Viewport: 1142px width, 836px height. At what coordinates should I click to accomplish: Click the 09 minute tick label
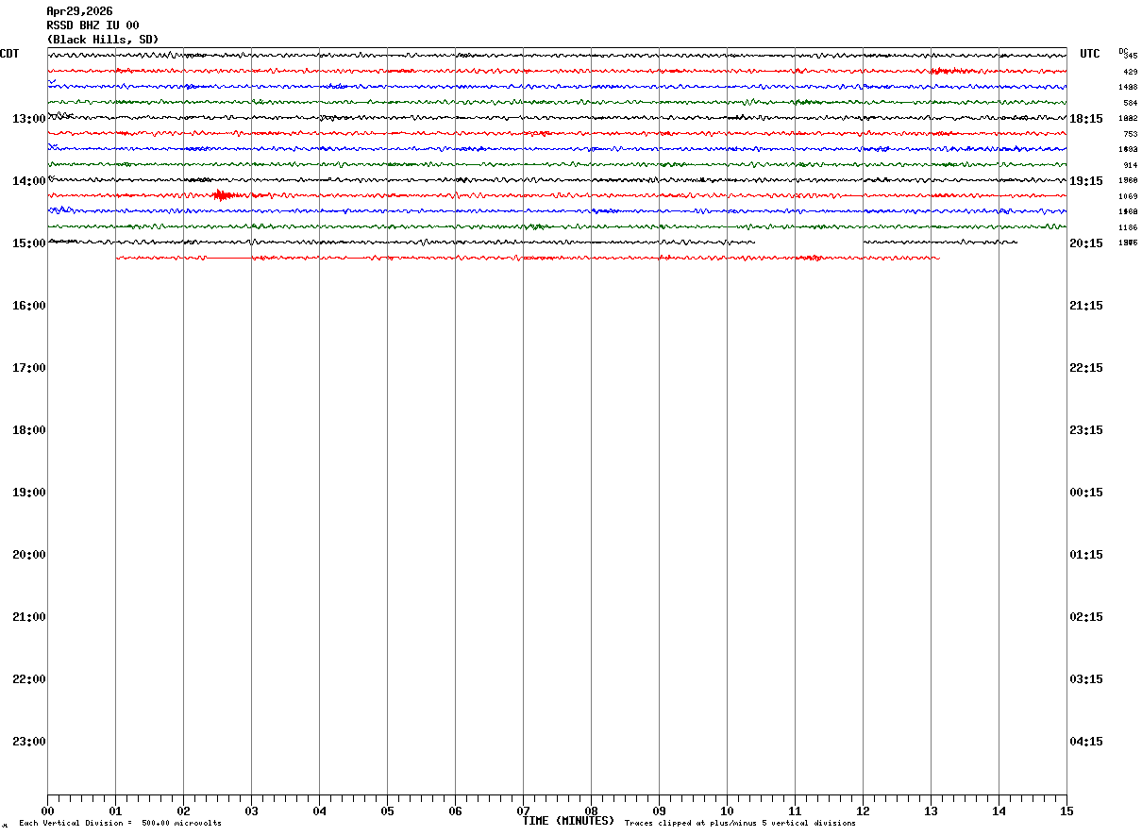pyautogui.click(x=659, y=811)
